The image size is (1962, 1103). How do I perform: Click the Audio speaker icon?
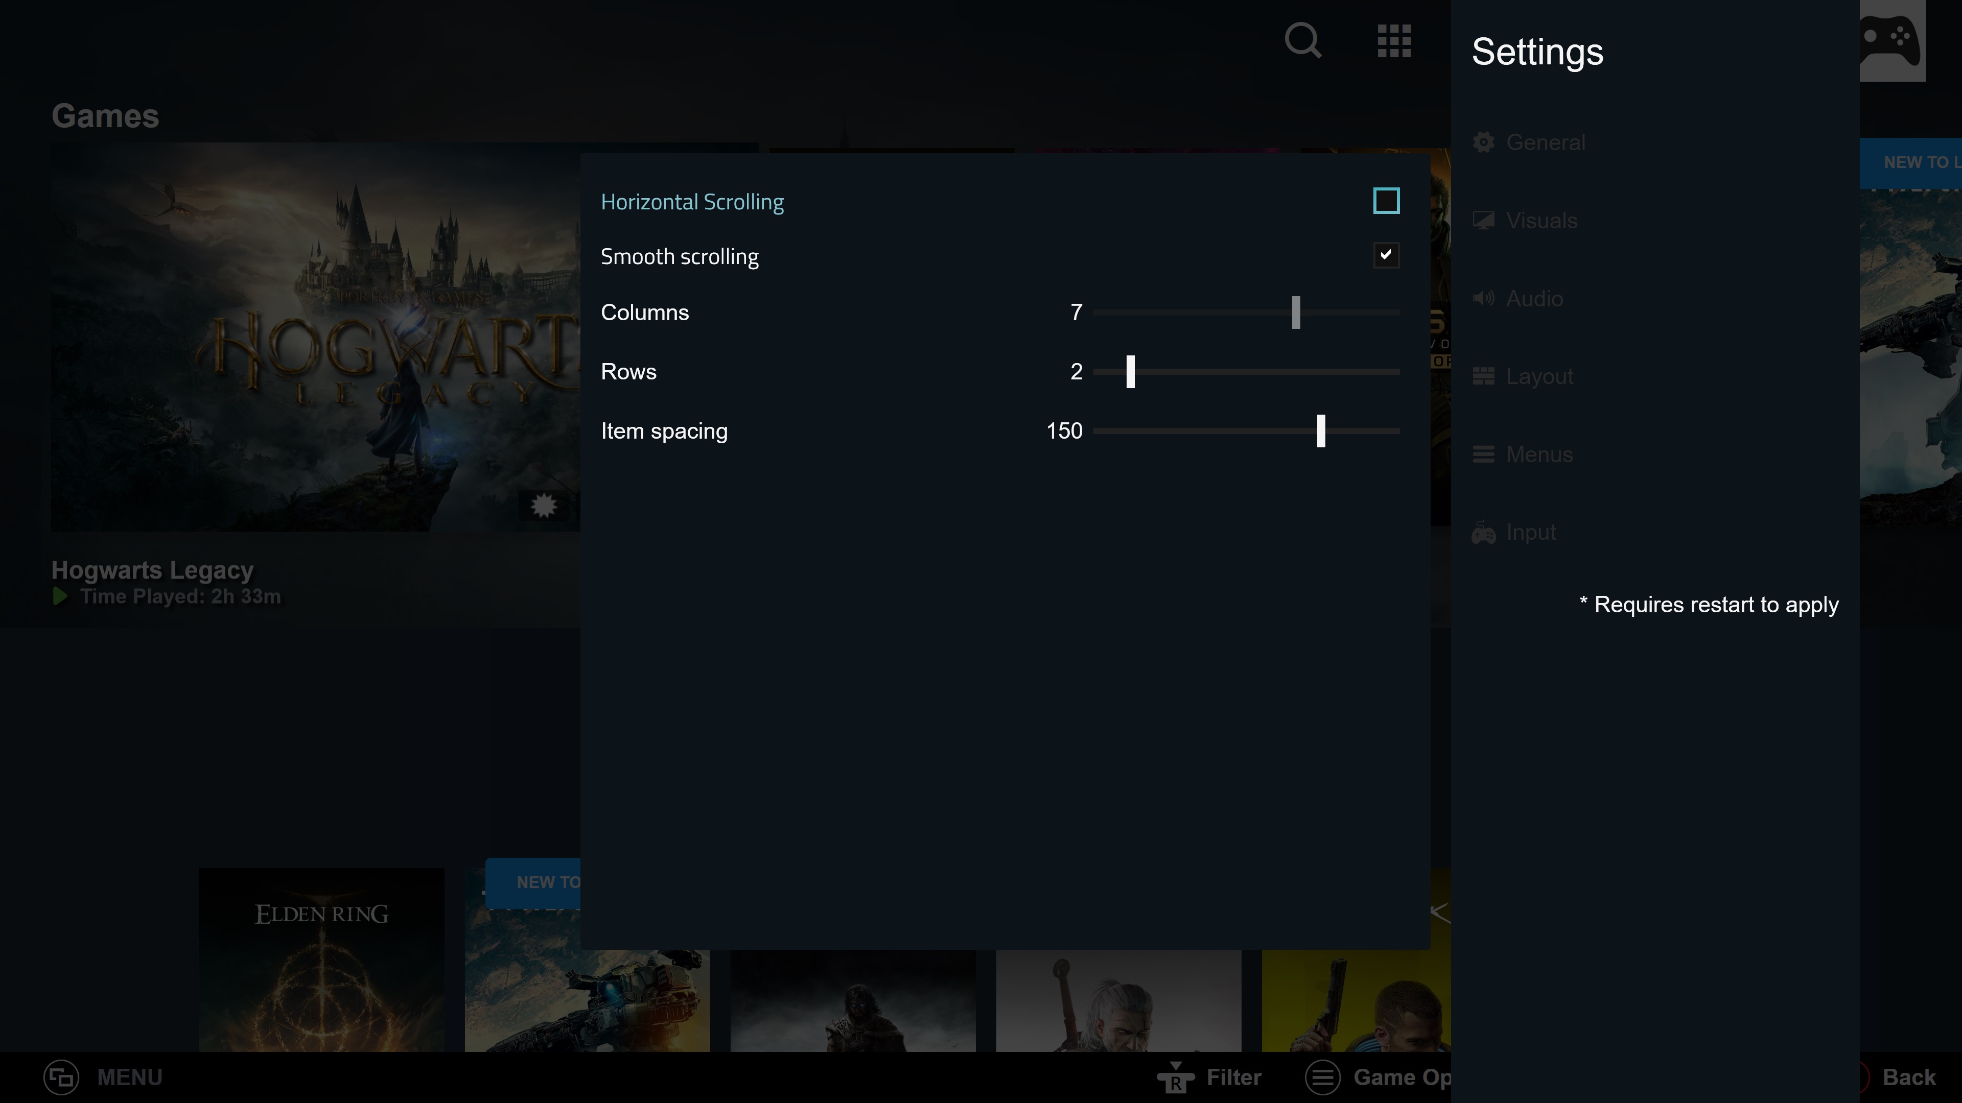click(x=1483, y=298)
